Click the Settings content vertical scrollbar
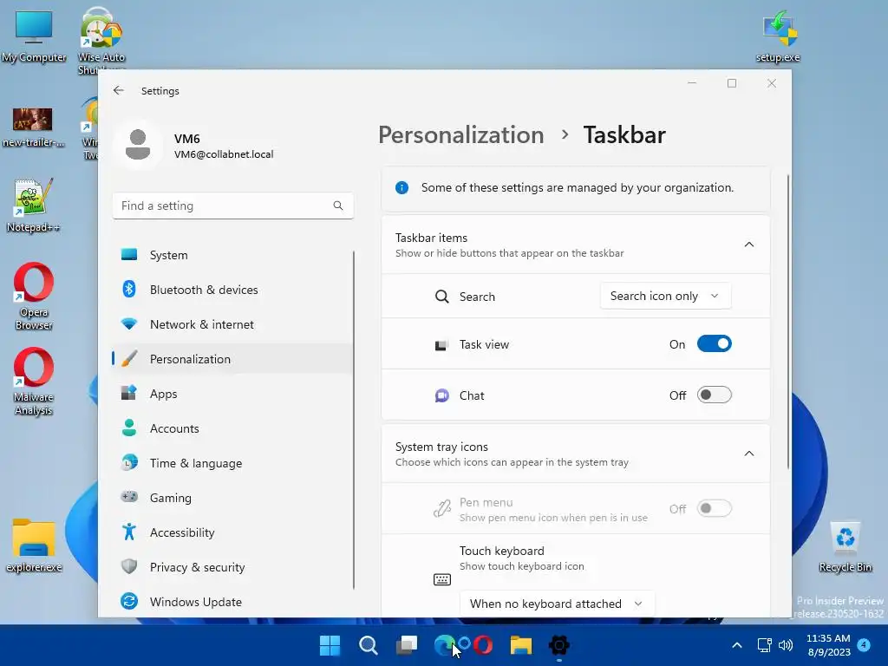The image size is (888, 666). 787,322
